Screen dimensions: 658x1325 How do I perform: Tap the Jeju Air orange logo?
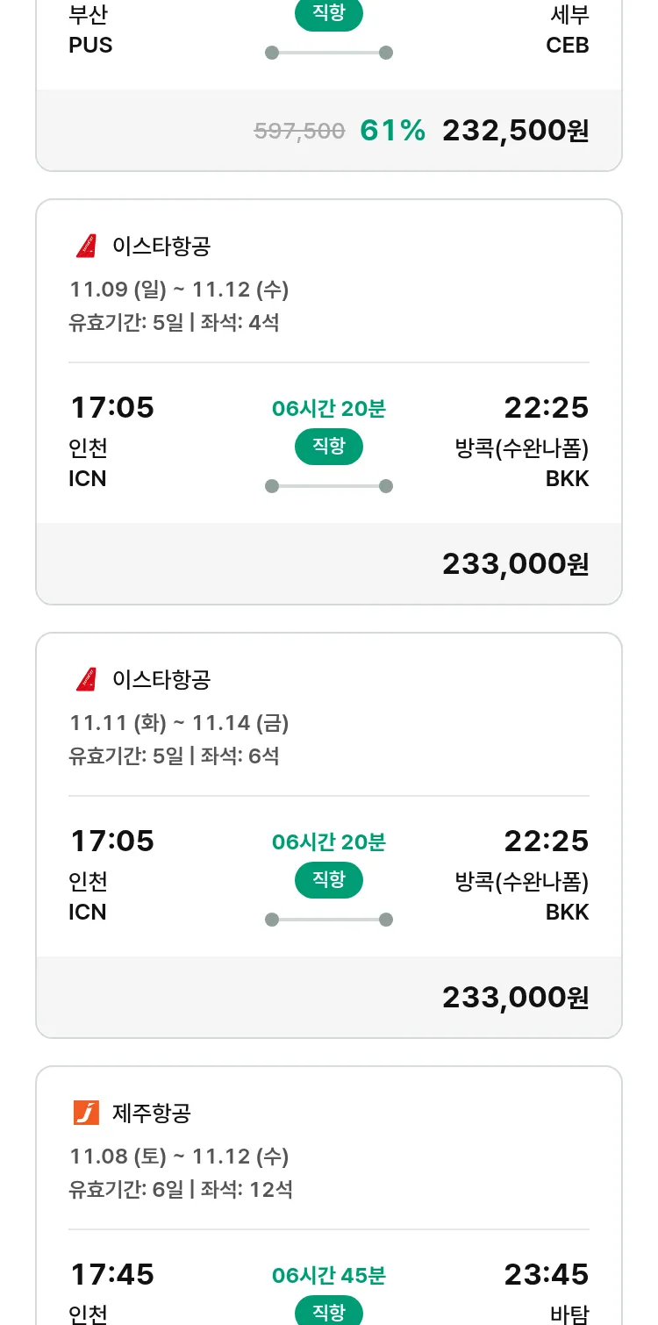point(86,1114)
